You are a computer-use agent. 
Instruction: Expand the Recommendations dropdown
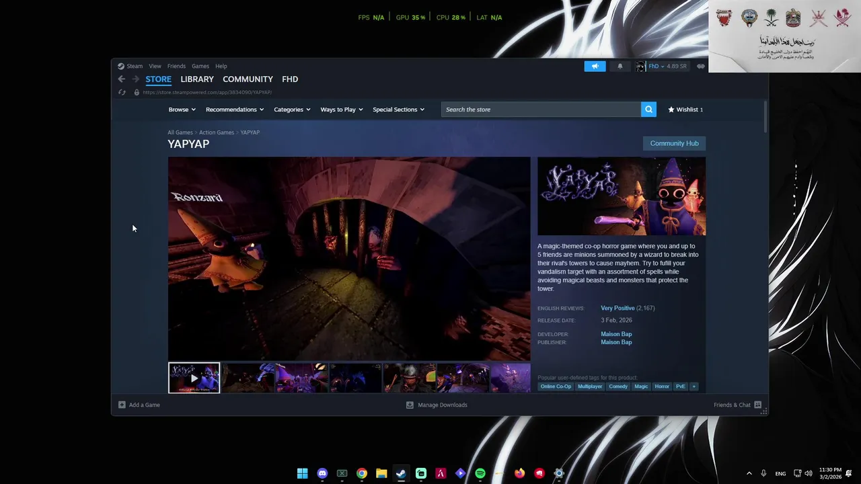(x=235, y=110)
